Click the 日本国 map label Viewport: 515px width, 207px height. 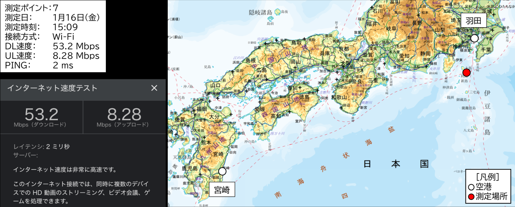[396, 164]
